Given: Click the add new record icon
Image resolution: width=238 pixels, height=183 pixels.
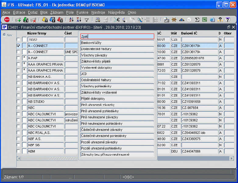Looking at the screenshot, I should pos(18,20).
